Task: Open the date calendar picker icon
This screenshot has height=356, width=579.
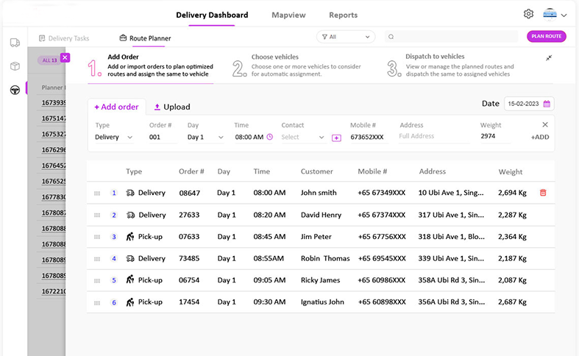Action: [547, 104]
